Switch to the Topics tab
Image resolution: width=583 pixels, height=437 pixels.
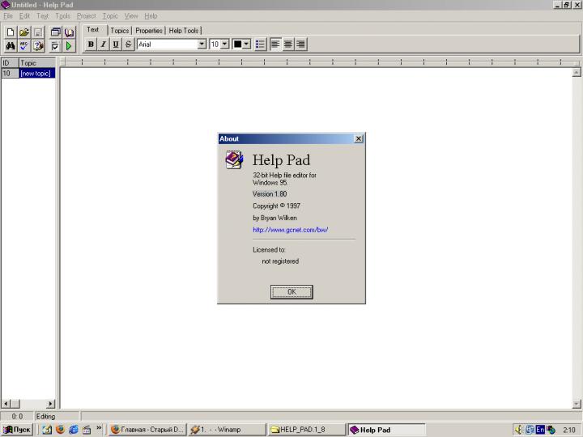point(120,31)
